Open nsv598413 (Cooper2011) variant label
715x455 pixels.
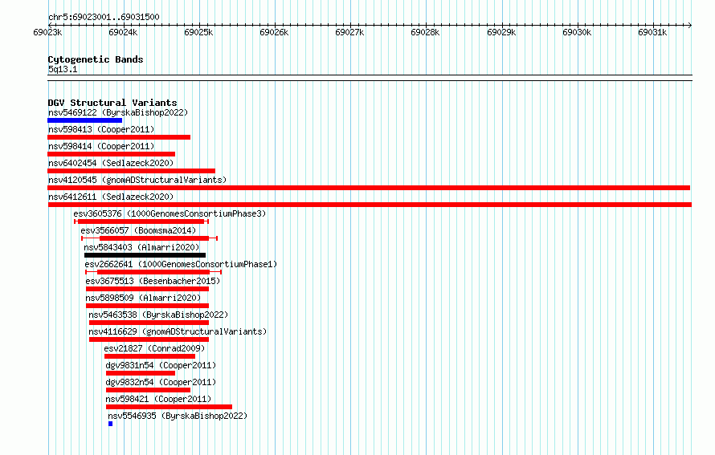[x=101, y=129]
